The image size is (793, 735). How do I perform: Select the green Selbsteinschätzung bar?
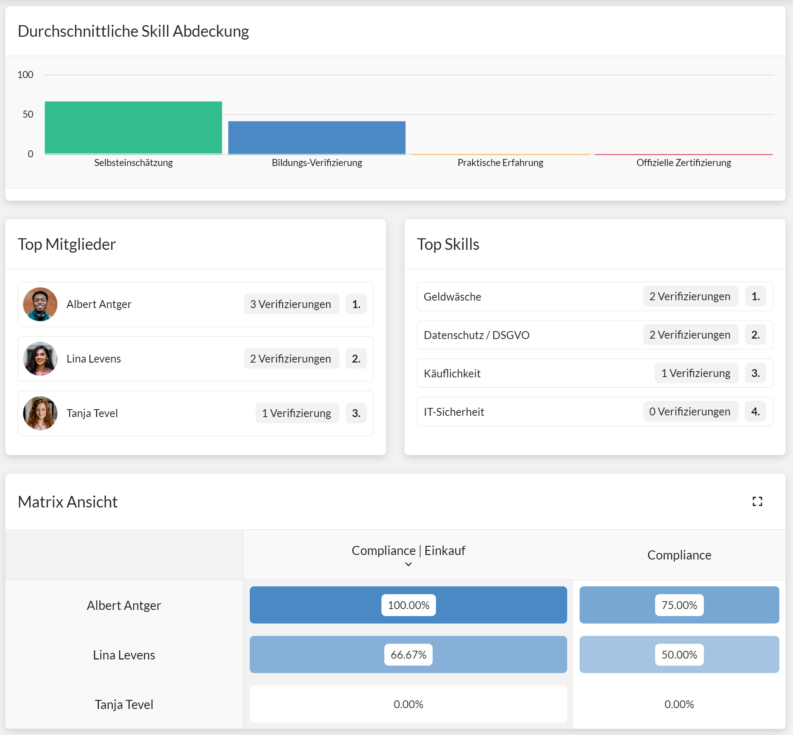tap(133, 128)
